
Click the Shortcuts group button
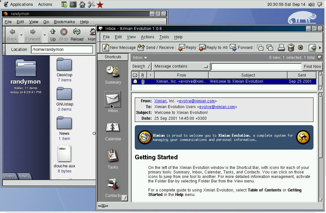pos(113,57)
